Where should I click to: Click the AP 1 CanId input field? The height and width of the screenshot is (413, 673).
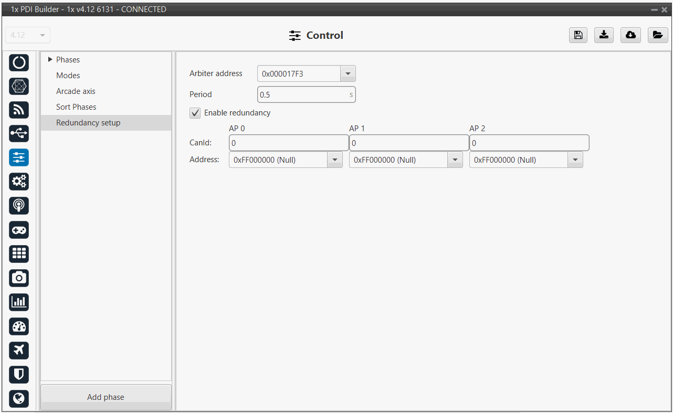408,143
